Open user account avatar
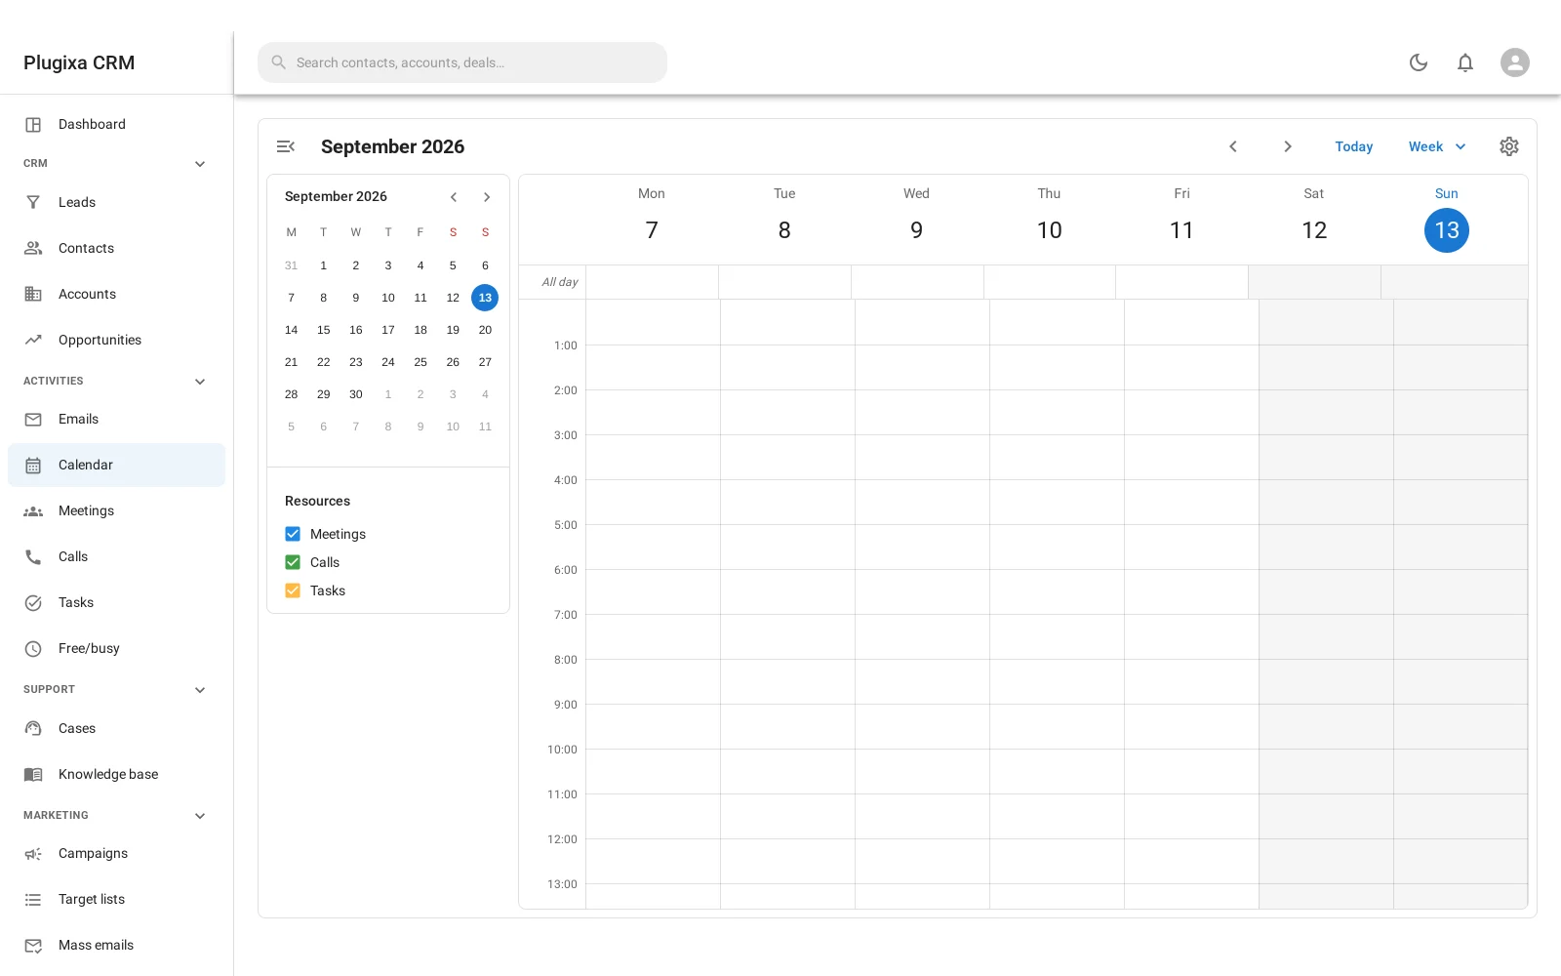 (1515, 62)
